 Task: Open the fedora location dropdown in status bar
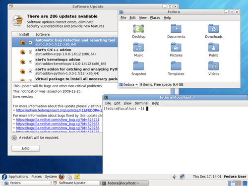(129, 84)
